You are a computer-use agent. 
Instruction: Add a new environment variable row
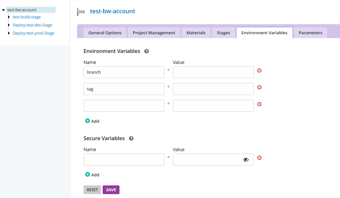[x=92, y=121]
